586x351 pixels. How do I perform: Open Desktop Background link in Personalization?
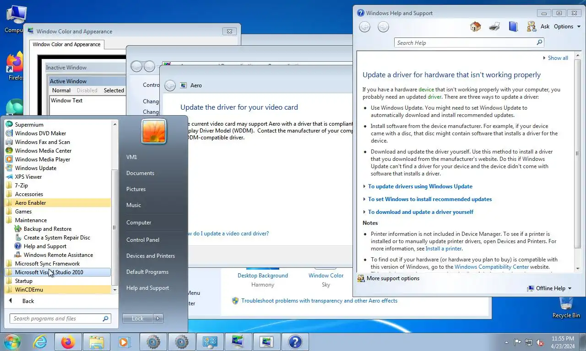point(263,276)
